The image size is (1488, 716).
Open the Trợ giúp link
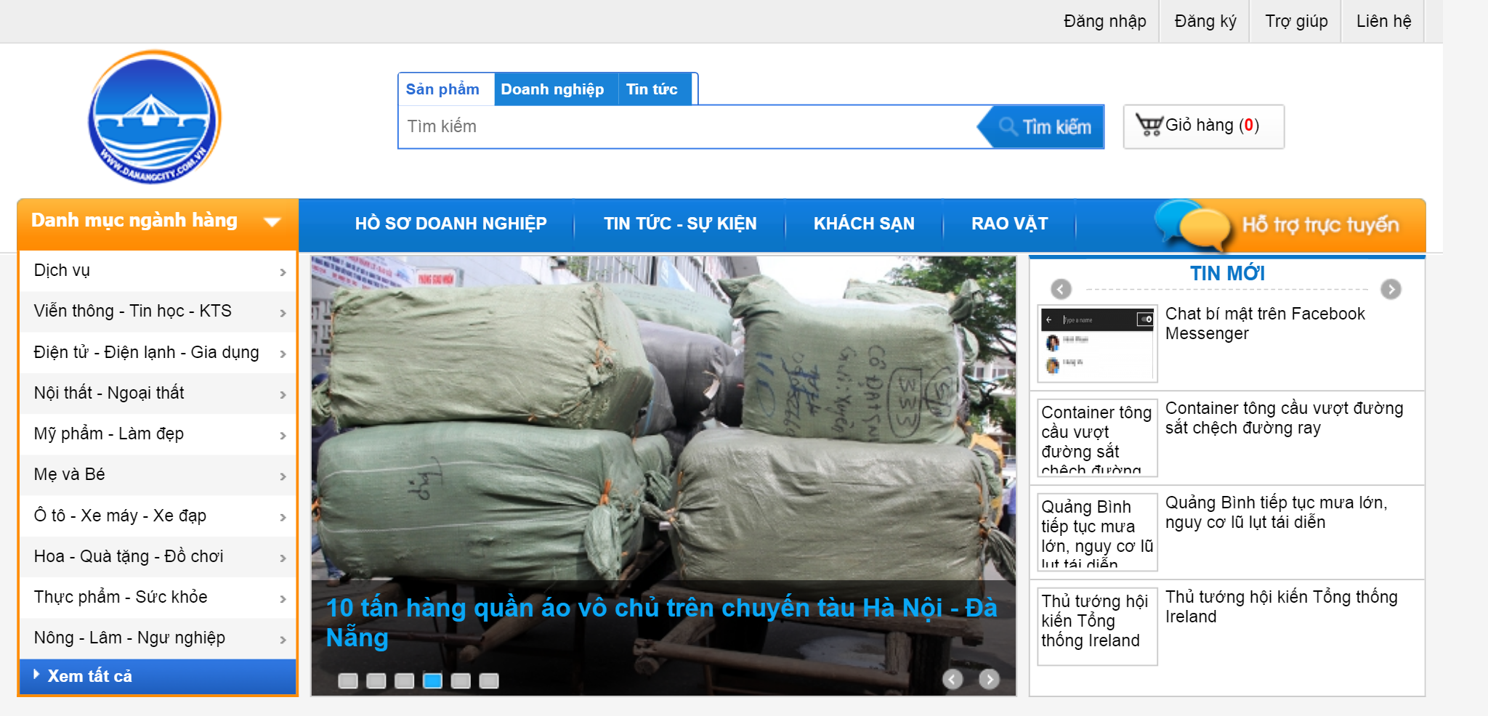coord(1296,21)
